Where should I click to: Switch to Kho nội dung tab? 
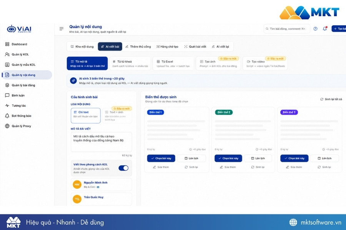click(x=82, y=47)
